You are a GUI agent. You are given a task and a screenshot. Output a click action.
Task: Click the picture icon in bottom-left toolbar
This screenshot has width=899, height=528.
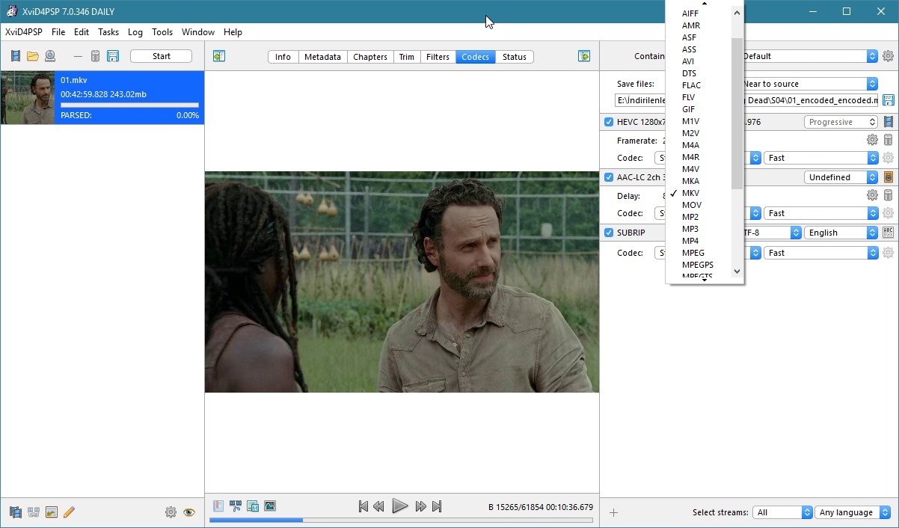point(52,512)
